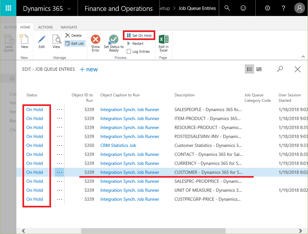The height and width of the screenshot is (234, 308).
Task: Close the Job Queue Entries page
Action: click(x=298, y=69)
